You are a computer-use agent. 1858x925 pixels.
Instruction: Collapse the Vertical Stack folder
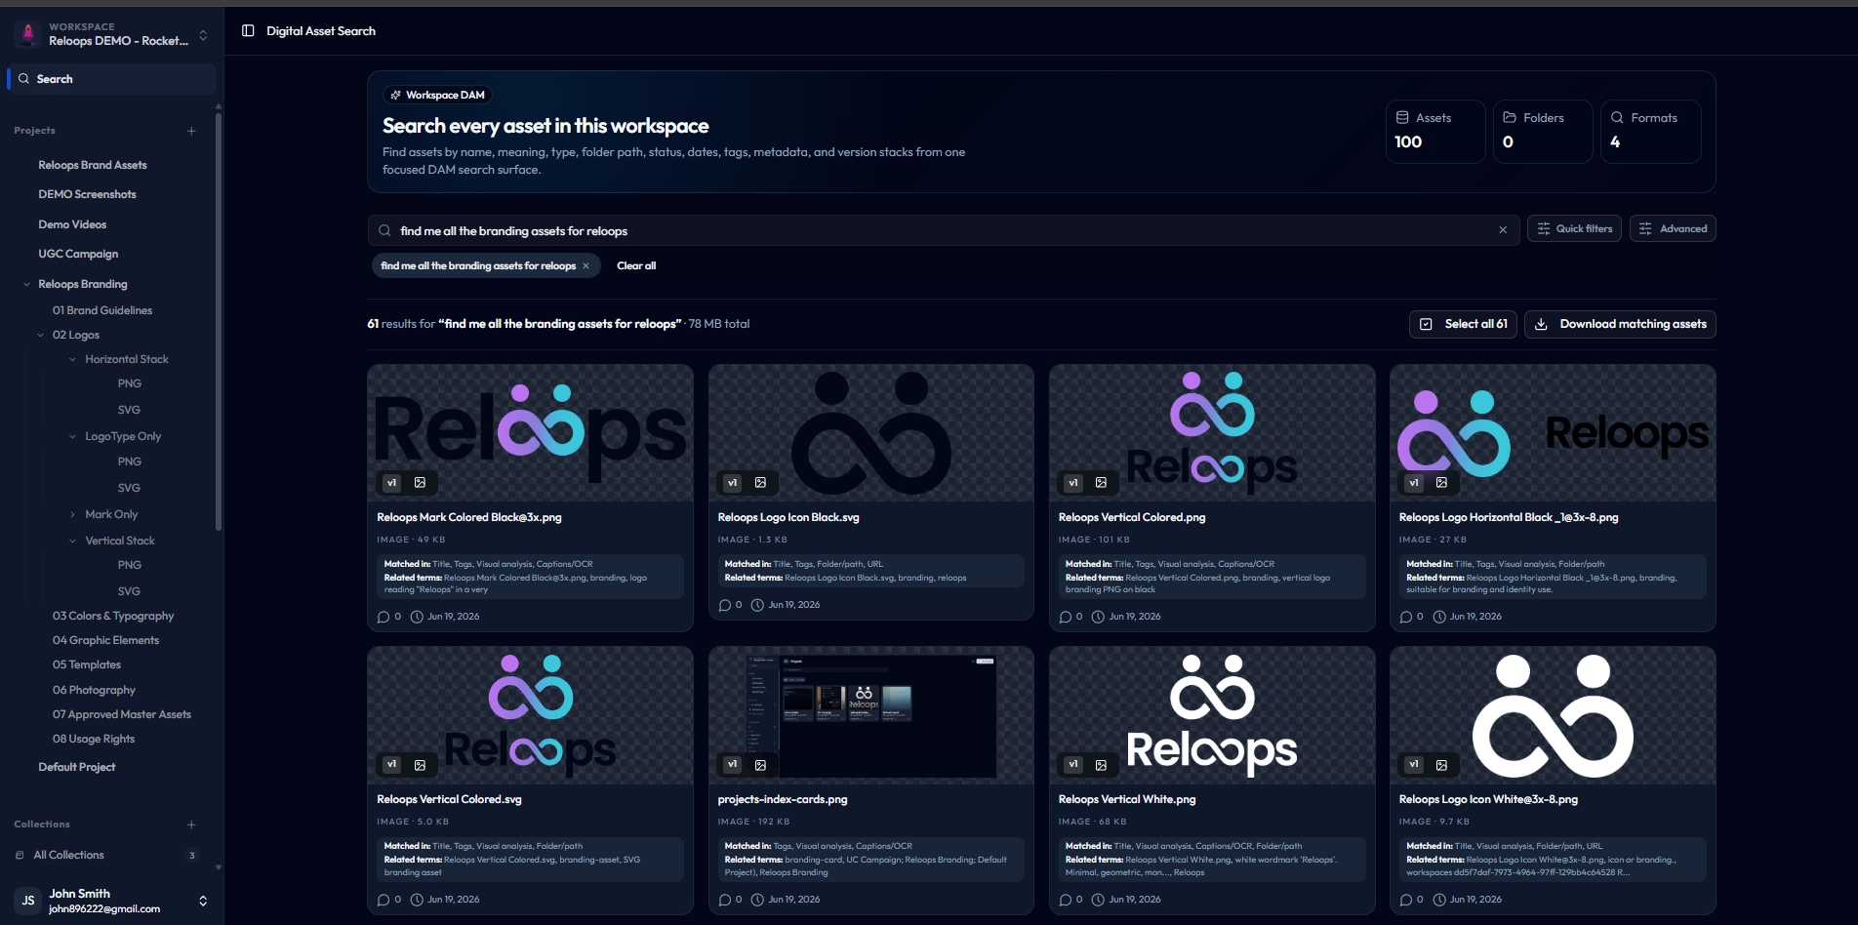[x=72, y=541]
